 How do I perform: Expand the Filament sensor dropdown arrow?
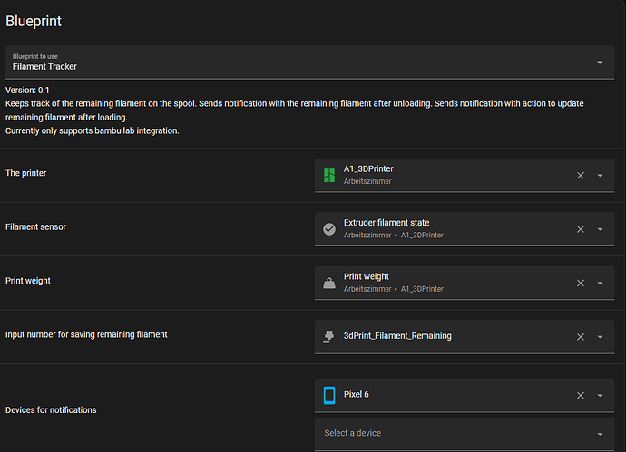click(600, 229)
